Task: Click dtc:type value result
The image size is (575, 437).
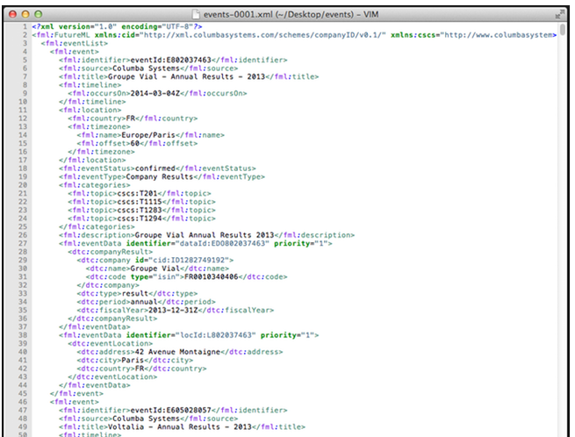Action: [135, 293]
